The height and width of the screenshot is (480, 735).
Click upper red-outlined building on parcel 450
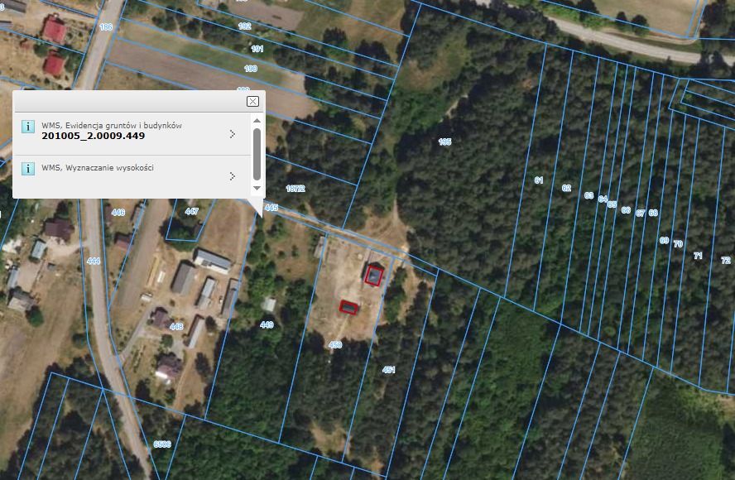(373, 275)
